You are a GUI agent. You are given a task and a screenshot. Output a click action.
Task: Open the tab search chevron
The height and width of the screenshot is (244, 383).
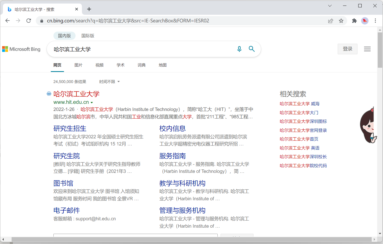330,6
